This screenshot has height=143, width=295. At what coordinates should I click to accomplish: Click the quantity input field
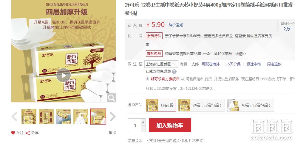point(134,125)
